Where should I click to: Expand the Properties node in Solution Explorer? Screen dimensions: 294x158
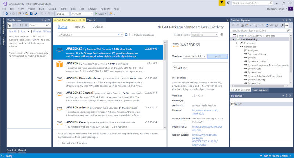[x=237, y=43]
